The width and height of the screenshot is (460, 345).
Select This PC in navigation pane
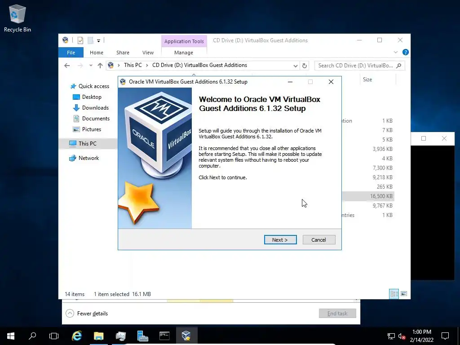tap(88, 143)
